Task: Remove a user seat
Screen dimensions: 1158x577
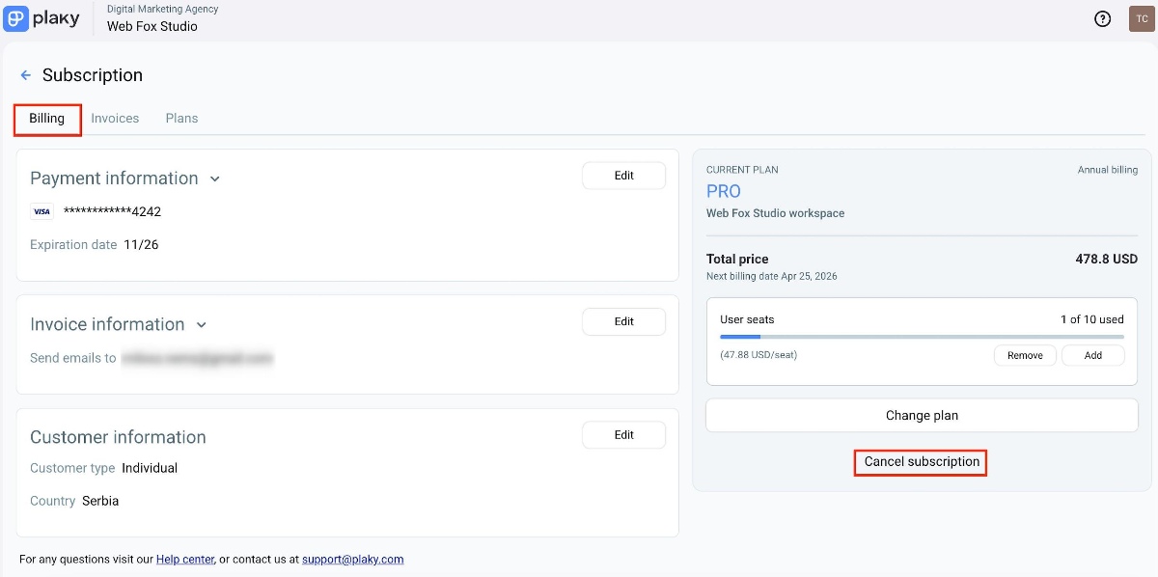Action: point(1025,355)
